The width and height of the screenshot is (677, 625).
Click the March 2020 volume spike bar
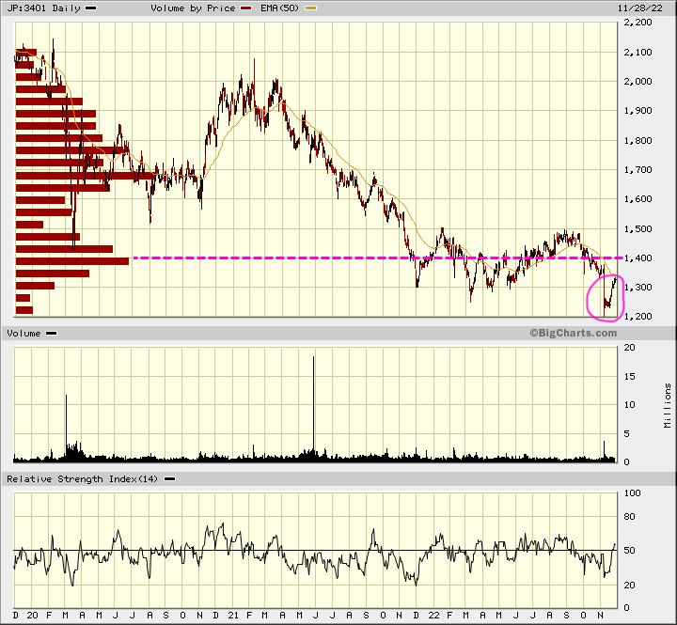click(x=66, y=428)
